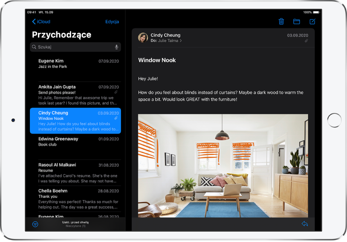Click the battery indicator in status bar
Viewport: 347px width, 242px height.
(x=316, y=12)
